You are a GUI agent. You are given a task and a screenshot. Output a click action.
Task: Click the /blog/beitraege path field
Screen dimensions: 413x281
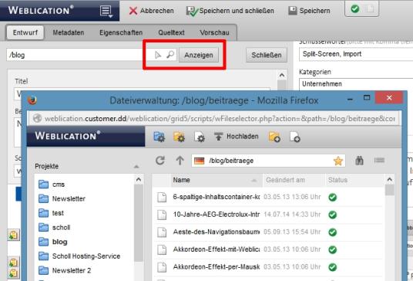tap(268, 161)
